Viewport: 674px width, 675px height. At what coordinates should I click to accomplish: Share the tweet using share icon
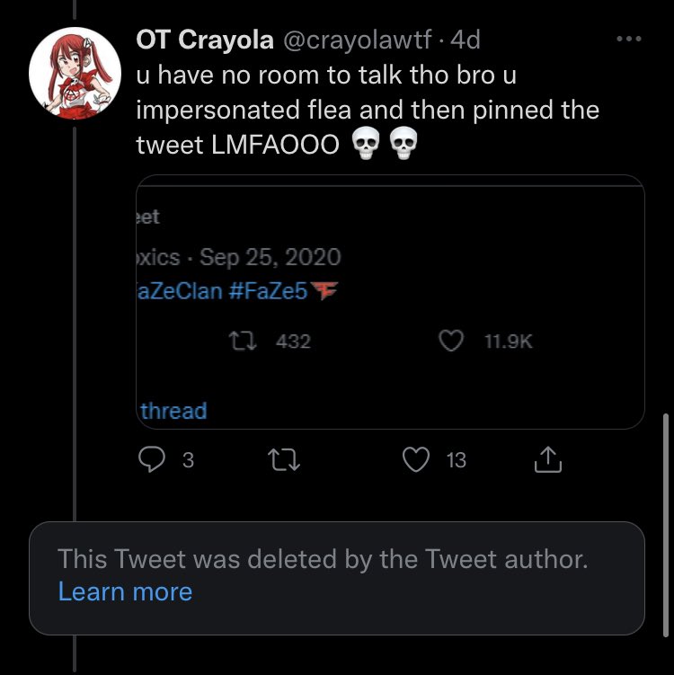[x=547, y=460]
